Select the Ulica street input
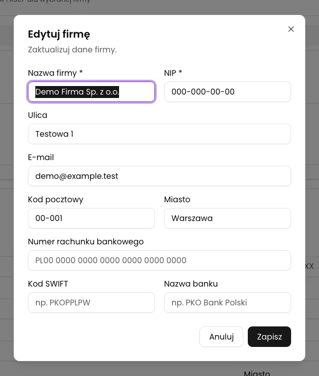Viewport: 319px width, 376px height. [x=159, y=134]
